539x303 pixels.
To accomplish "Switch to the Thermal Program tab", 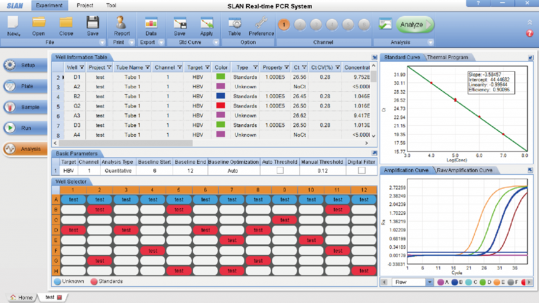I will coord(447,57).
